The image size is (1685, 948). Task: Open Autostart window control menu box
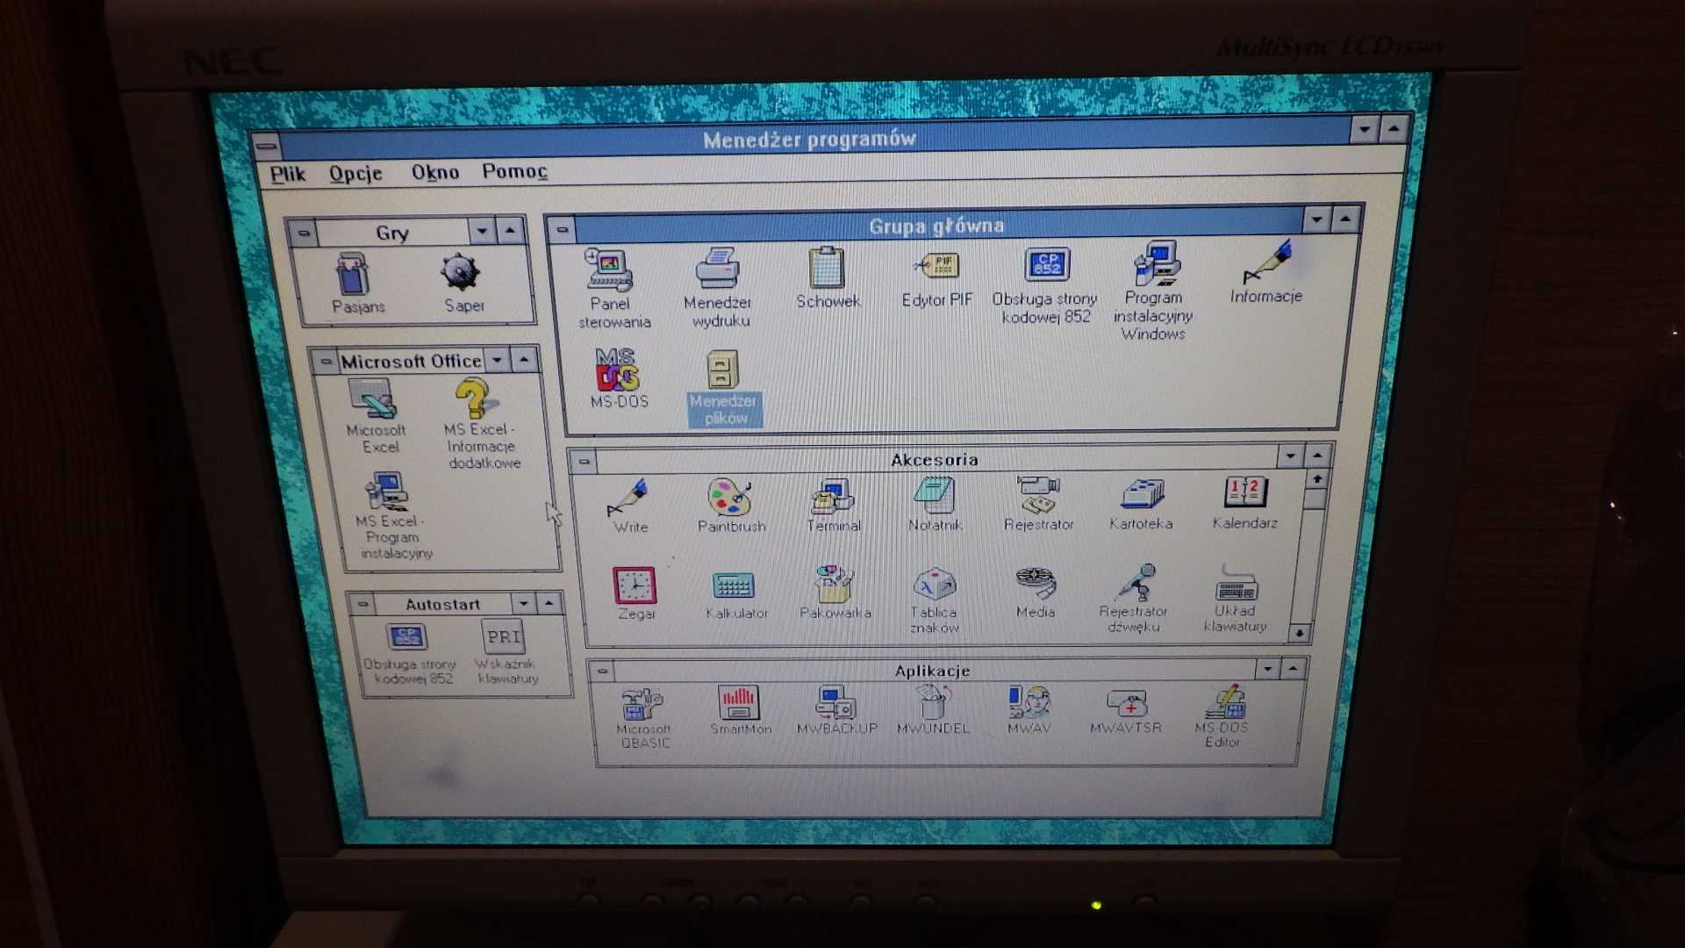coord(362,604)
